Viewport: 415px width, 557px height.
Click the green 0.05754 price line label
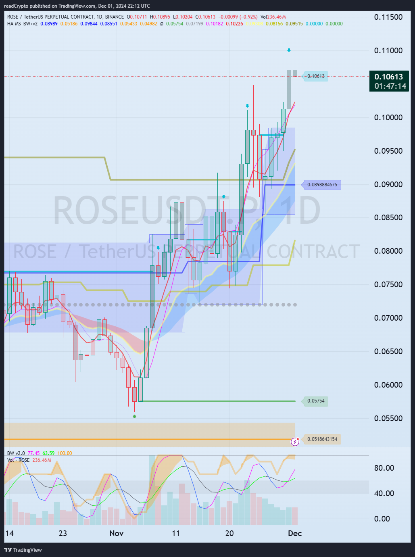point(315,401)
